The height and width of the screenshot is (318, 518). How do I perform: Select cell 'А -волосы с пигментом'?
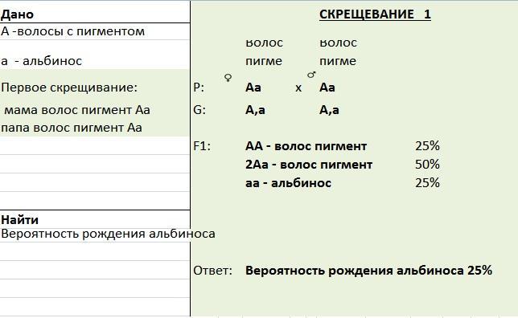[72, 31]
